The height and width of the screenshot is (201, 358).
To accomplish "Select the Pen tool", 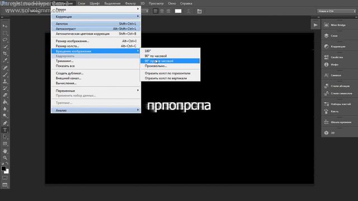I will click(x=5, y=123).
